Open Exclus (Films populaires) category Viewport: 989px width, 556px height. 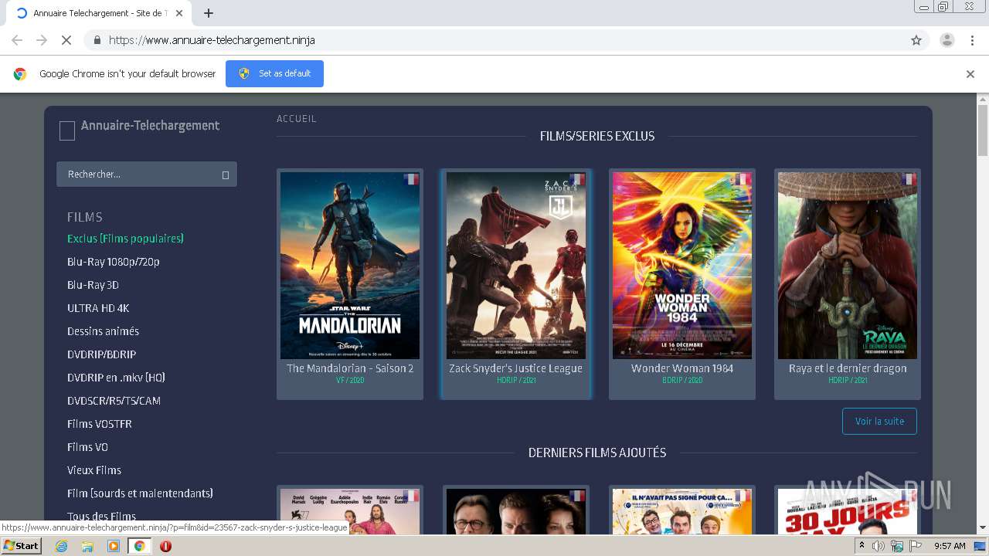125,239
